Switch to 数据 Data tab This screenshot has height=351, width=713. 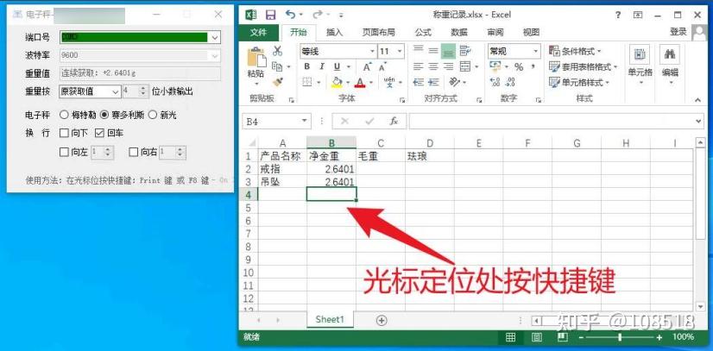(459, 32)
